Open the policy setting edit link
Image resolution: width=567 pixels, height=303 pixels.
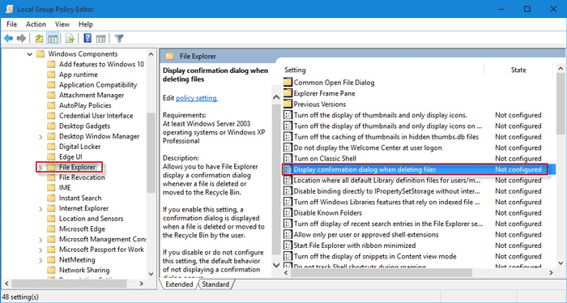197,98
